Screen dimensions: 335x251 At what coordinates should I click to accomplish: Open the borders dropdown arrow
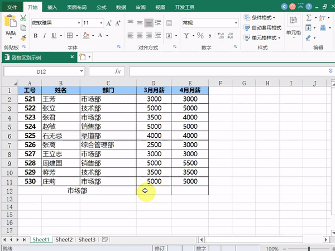click(x=77, y=36)
